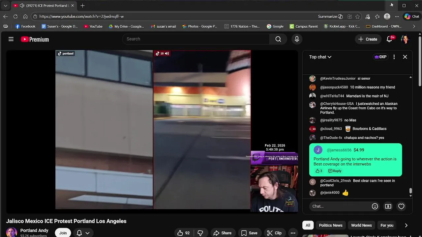The height and width of the screenshot is (237, 422).
Task: Open the Campus Parent bookmark
Action: coord(304,26)
